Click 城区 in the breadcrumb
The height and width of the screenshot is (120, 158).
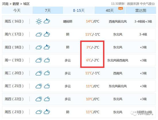click(x=26, y=4)
